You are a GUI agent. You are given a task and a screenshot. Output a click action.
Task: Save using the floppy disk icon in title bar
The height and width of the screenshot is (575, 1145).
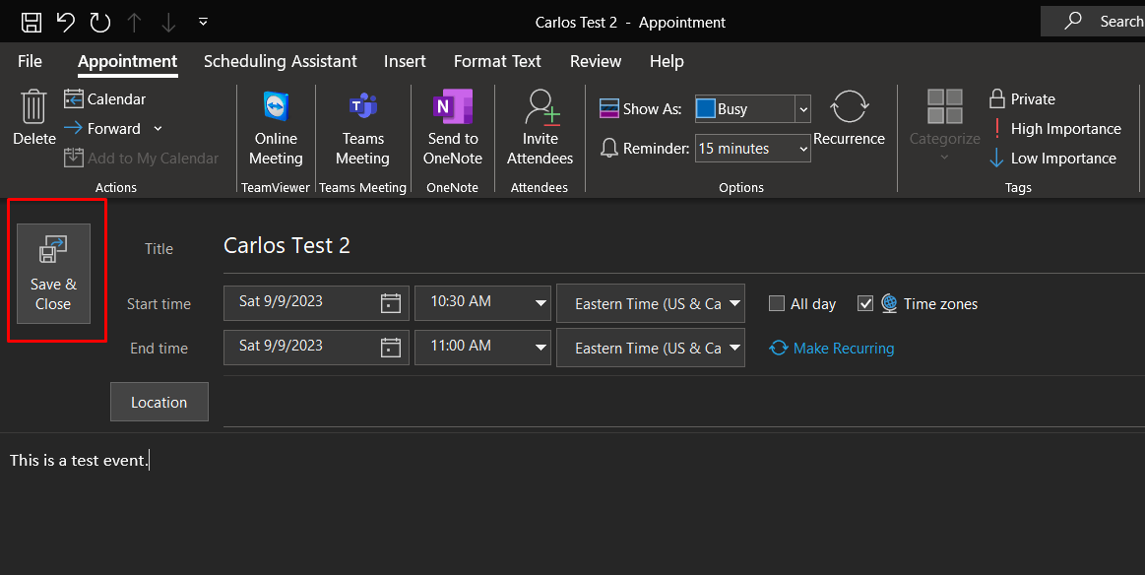pyautogui.click(x=32, y=22)
